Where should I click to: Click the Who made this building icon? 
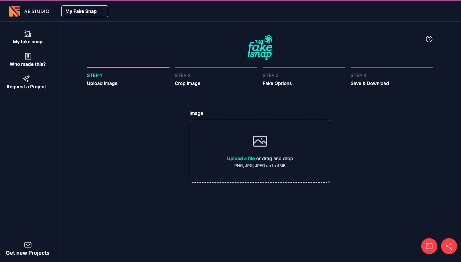click(x=28, y=56)
